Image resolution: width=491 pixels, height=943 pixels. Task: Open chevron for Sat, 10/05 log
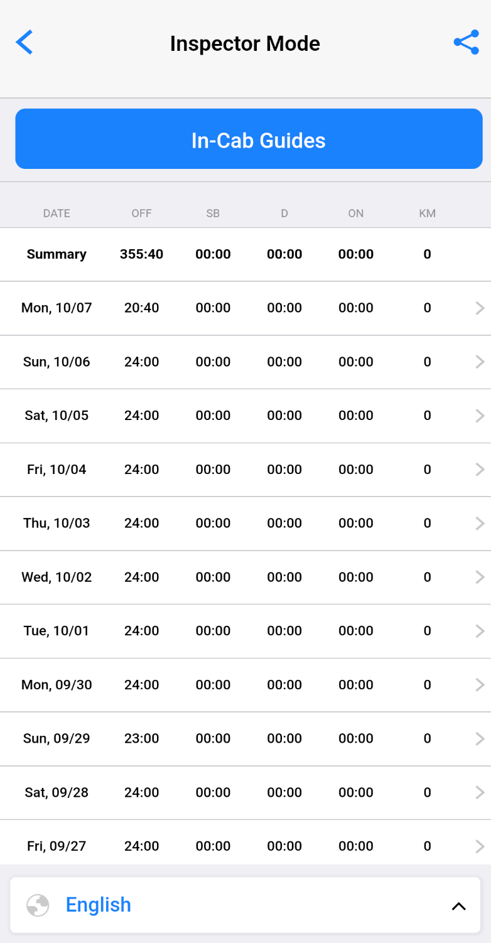coord(480,416)
